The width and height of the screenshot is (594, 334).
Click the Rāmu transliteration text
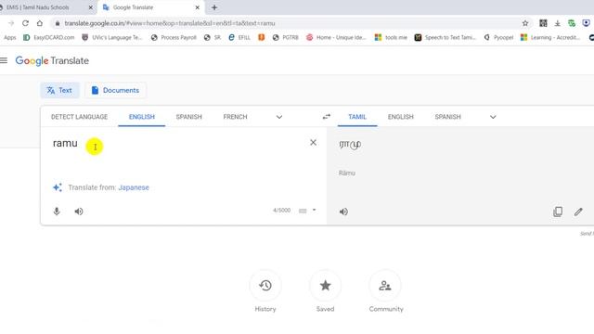pyautogui.click(x=347, y=173)
